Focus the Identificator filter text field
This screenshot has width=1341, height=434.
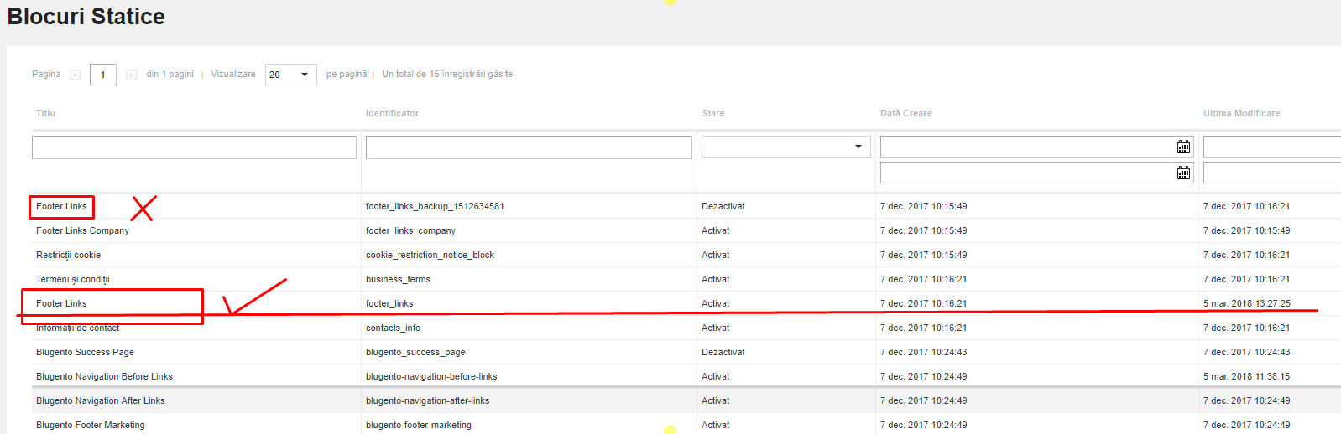529,147
